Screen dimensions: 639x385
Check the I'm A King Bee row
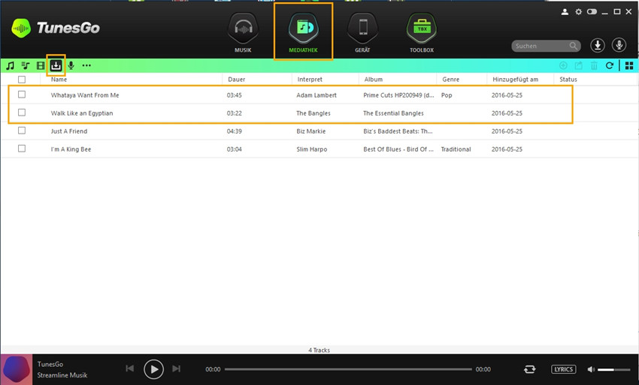tap(22, 148)
